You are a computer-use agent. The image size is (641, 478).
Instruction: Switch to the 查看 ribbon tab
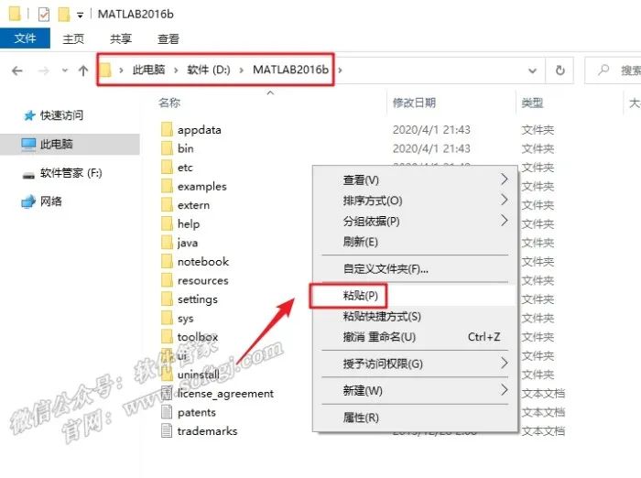tap(168, 38)
